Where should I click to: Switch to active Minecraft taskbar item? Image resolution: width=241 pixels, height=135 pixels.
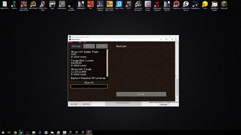pos(89,132)
